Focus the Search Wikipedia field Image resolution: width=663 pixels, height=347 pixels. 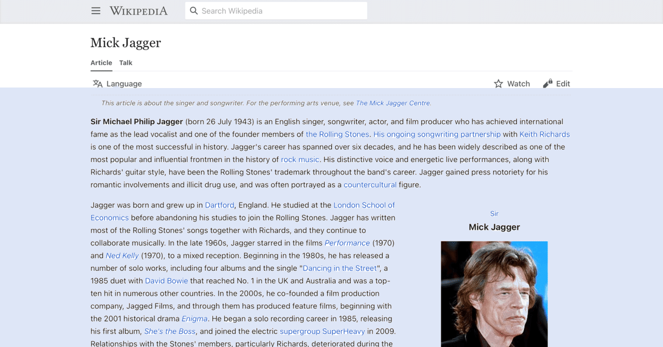[x=276, y=11]
